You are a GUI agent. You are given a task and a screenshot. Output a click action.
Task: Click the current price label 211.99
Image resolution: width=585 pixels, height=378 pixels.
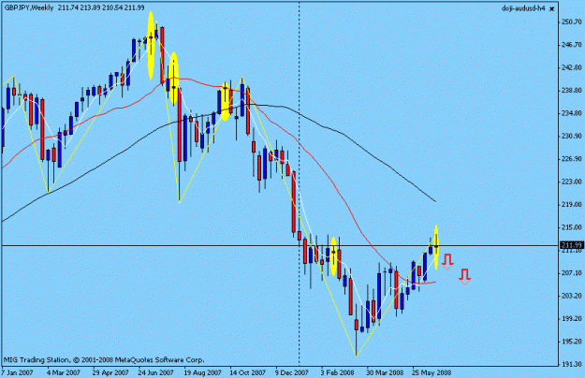tap(572, 245)
